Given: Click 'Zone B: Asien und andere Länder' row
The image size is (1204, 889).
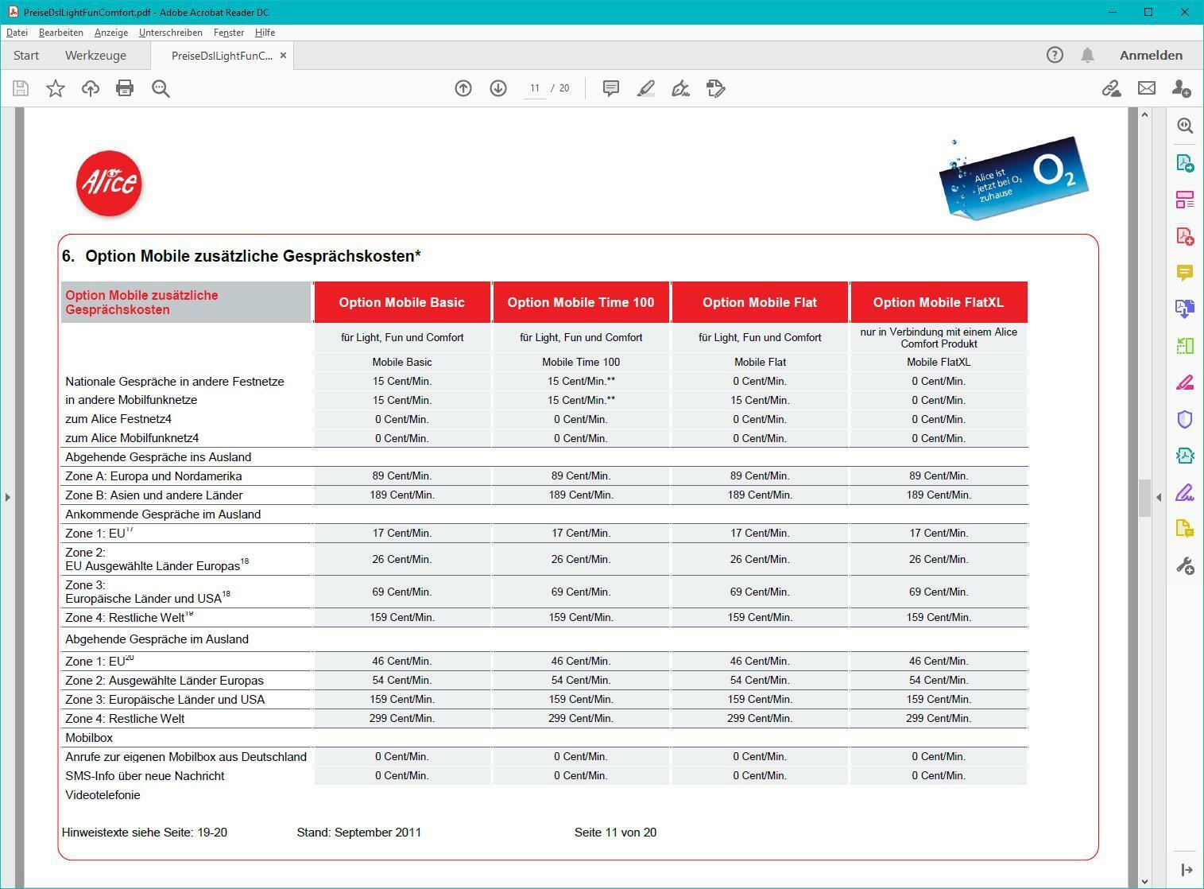Looking at the screenshot, I should (x=544, y=495).
